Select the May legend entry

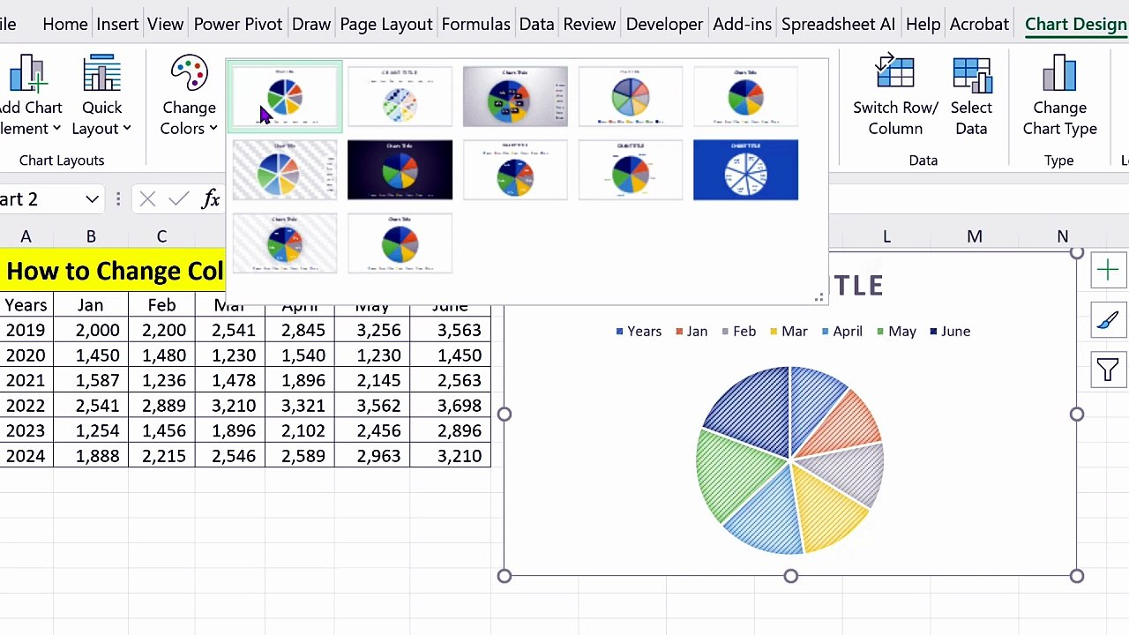[896, 332]
